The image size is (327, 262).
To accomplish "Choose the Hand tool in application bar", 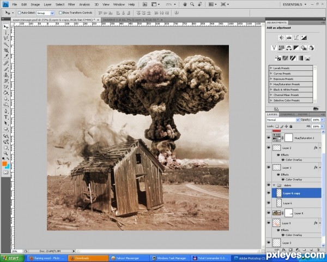I will click(x=185, y=4).
